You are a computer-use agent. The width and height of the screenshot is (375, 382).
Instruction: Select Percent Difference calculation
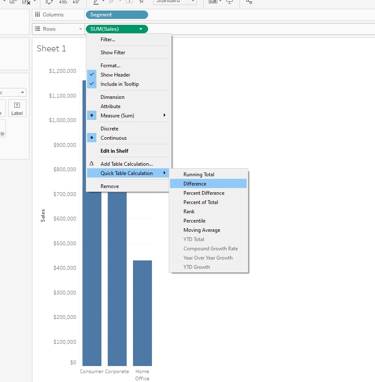[208, 193]
